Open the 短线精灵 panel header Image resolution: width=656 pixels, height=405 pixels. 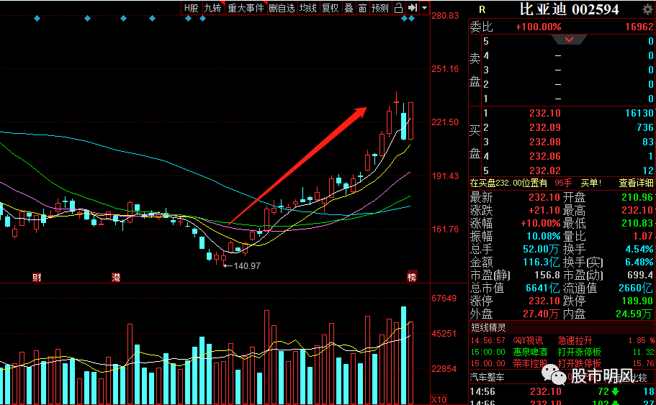[488, 327]
